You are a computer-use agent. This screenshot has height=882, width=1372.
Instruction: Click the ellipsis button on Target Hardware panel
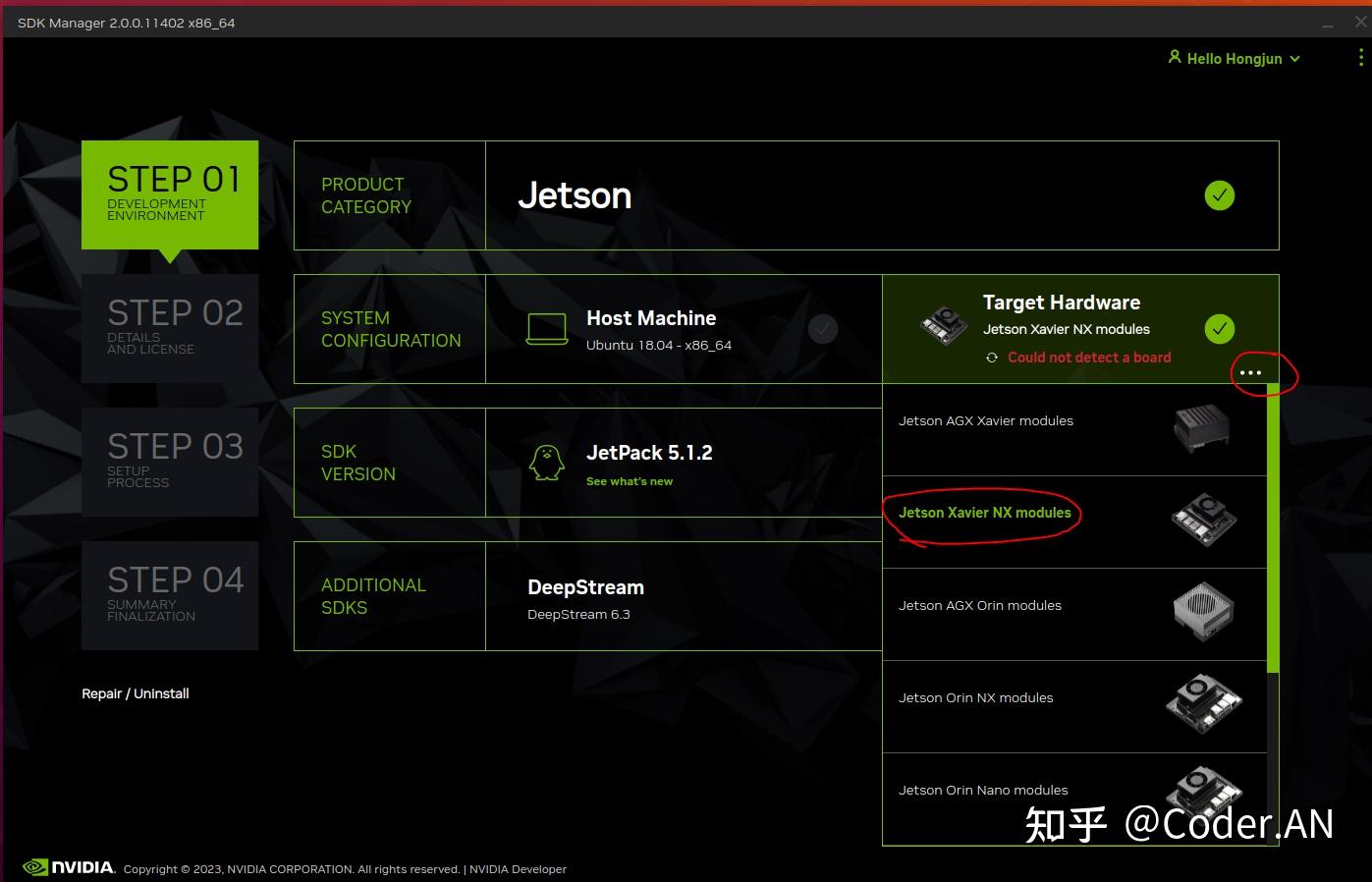(x=1251, y=373)
